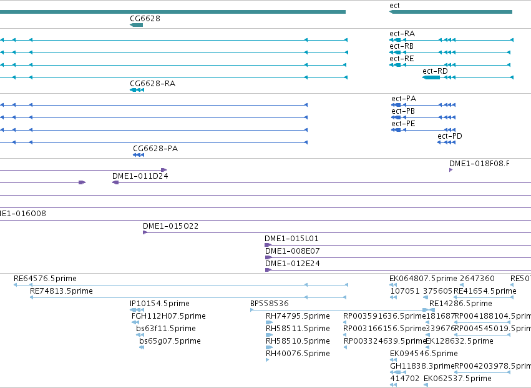Click the RH58510.5prime EST label
The height and width of the screenshot is (388, 531).
coord(298,341)
